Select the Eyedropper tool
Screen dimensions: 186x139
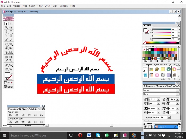click(x=6, y=61)
